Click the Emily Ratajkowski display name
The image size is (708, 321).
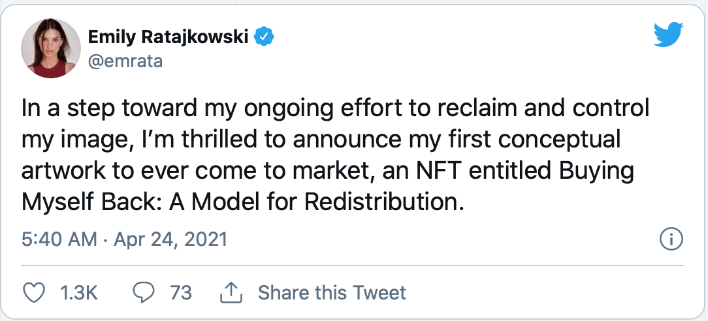pyautogui.click(x=169, y=38)
